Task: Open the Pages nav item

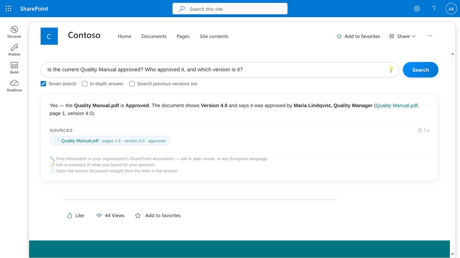Action: (x=183, y=36)
